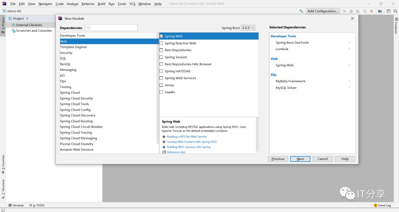Open the Project Structure icon in toolbar
The image size is (399, 212).
click(380, 11)
